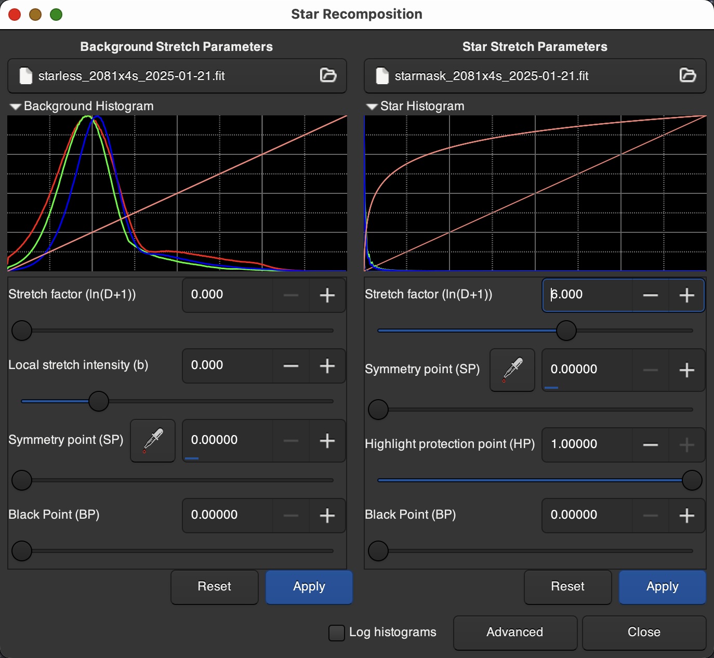Viewport: 714px width, 658px height.
Task: Click inside the Background Histogram plot
Action: click(177, 193)
